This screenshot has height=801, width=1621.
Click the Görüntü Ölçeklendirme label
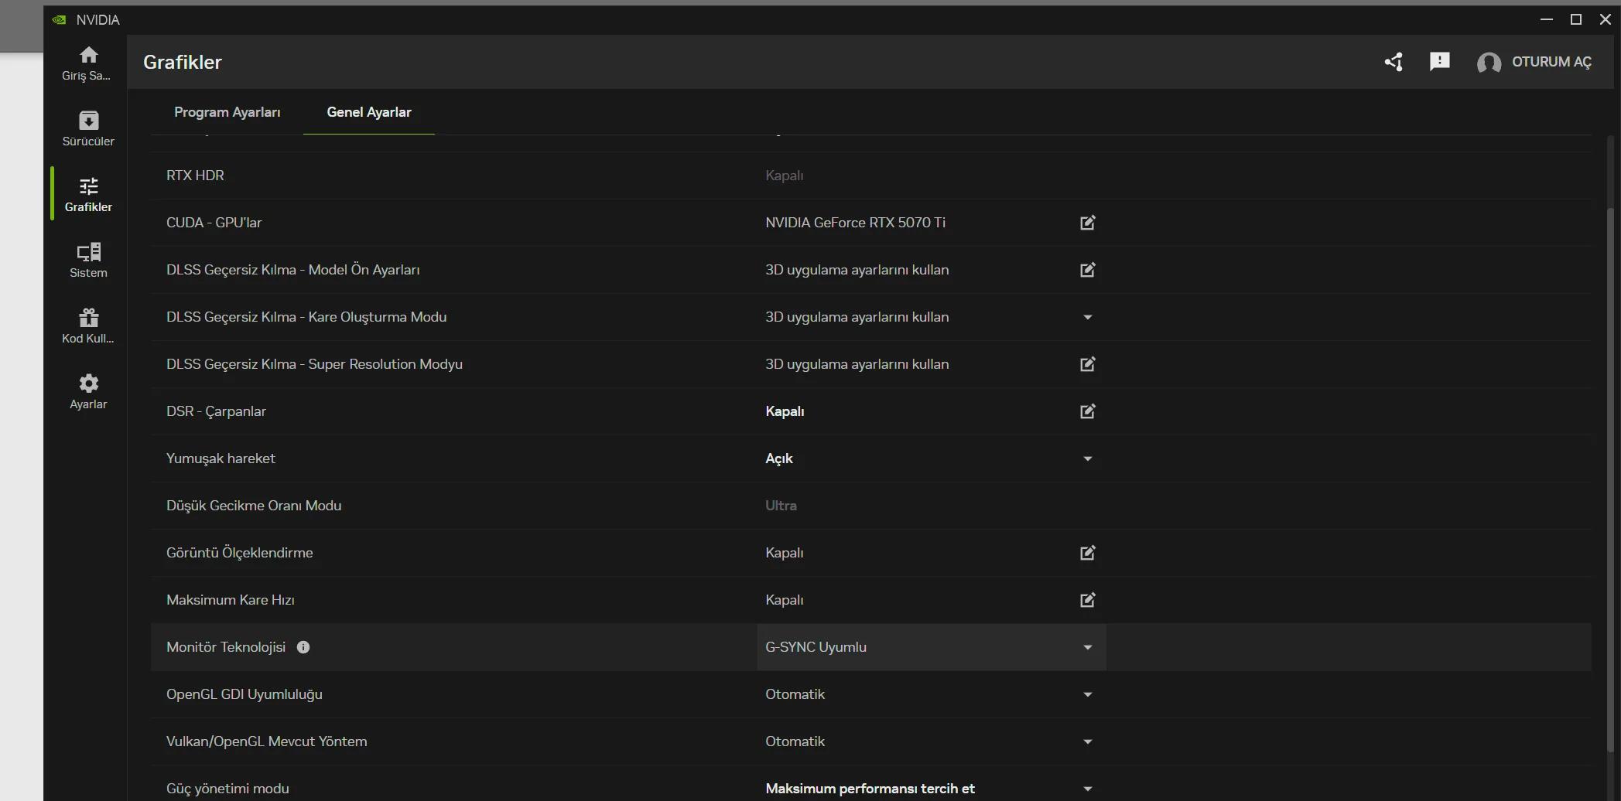[x=240, y=553]
